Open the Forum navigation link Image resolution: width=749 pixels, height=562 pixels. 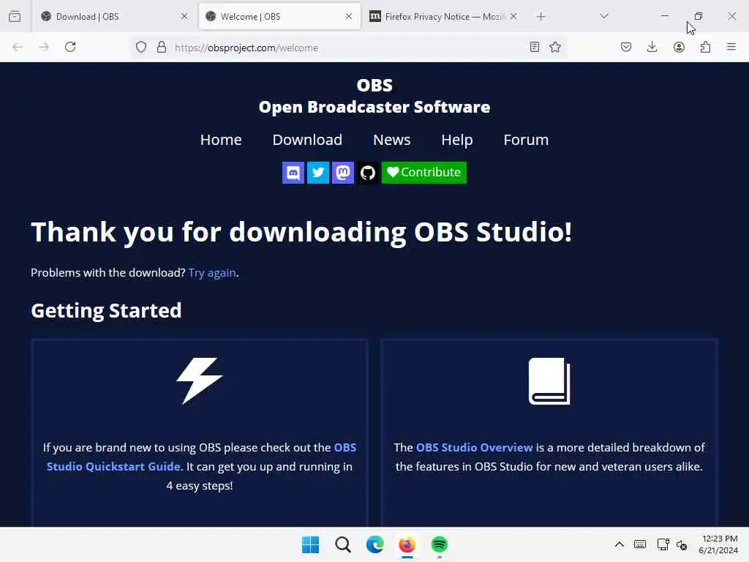click(526, 140)
